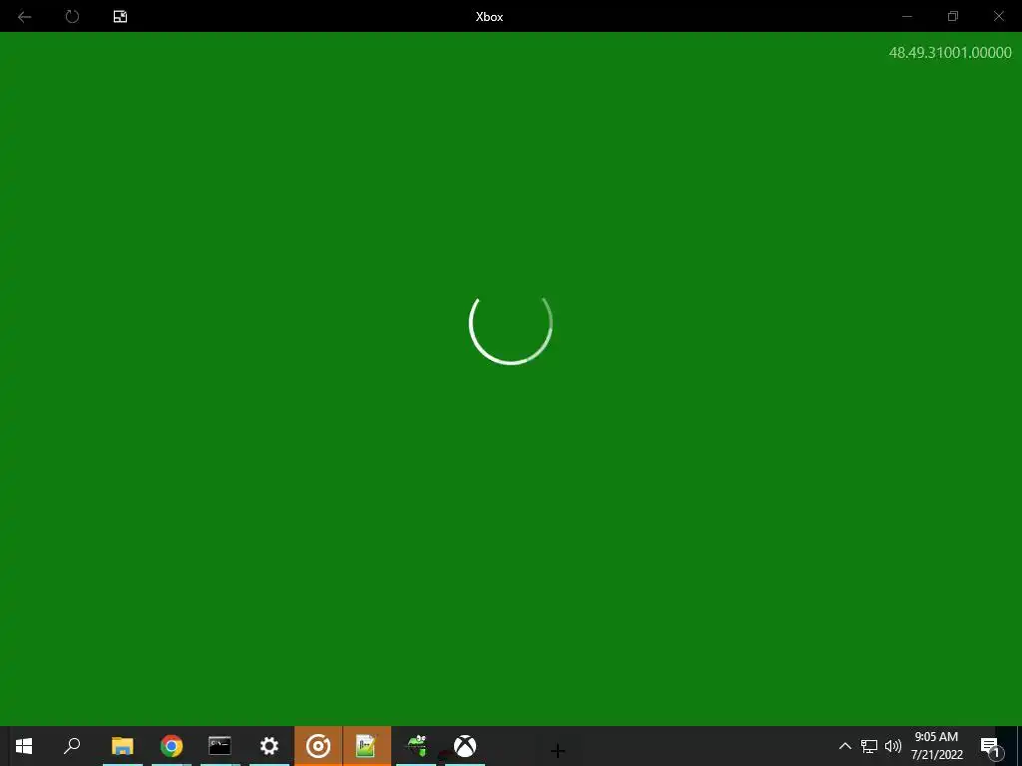Select the Xbox app taskbar icon
This screenshot has height=766, width=1022.
(x=465, y=746)
